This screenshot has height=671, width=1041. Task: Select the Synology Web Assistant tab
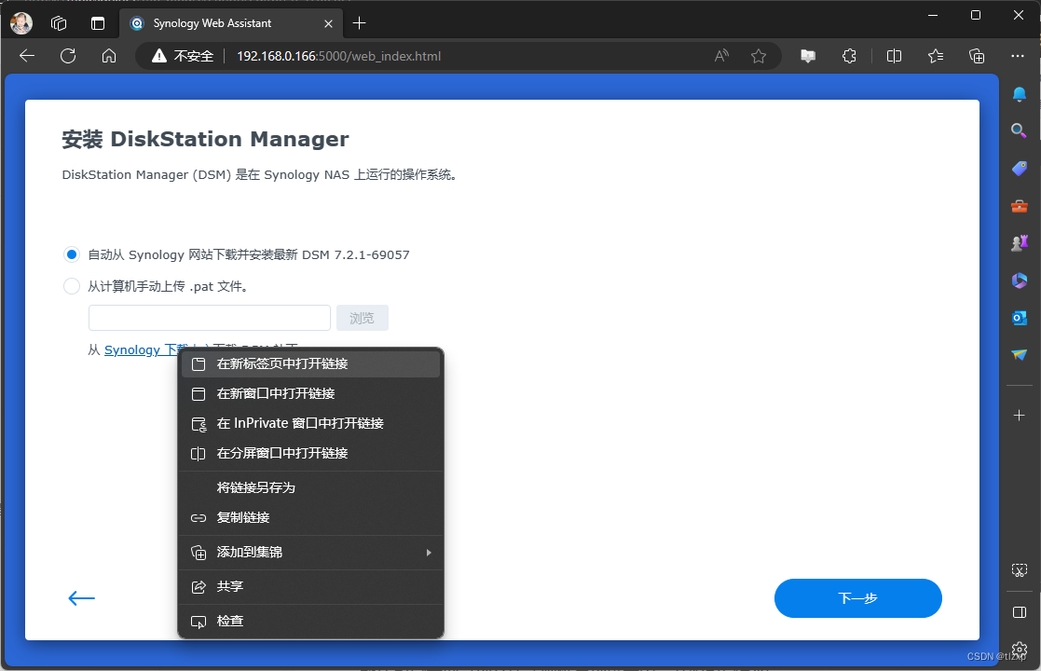230,23
